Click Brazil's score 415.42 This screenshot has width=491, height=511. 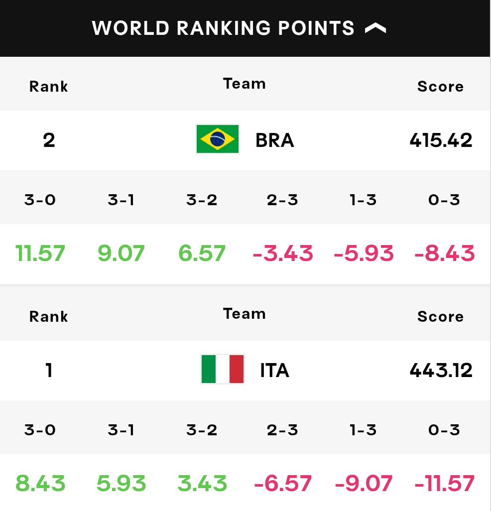click(x=441, y=140)
